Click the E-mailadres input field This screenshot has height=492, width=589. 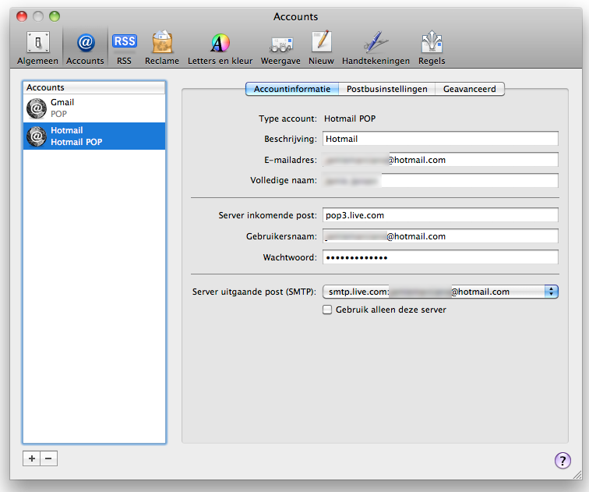(x=440, y=160)
